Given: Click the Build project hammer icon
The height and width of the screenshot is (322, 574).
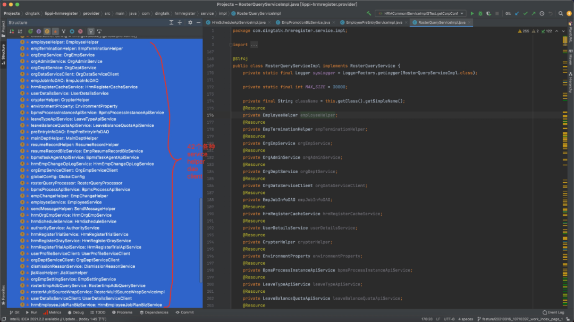Looking at the screenshot, I should click(x=369, y=13).
